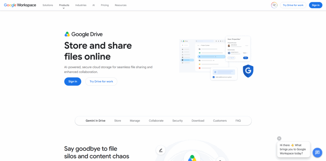Select the Security tab
The width and height of the screenshot is (326, 161).
178,121
